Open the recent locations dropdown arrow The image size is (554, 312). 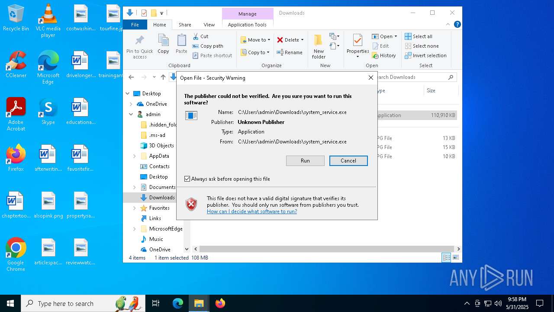coord(154,77)
